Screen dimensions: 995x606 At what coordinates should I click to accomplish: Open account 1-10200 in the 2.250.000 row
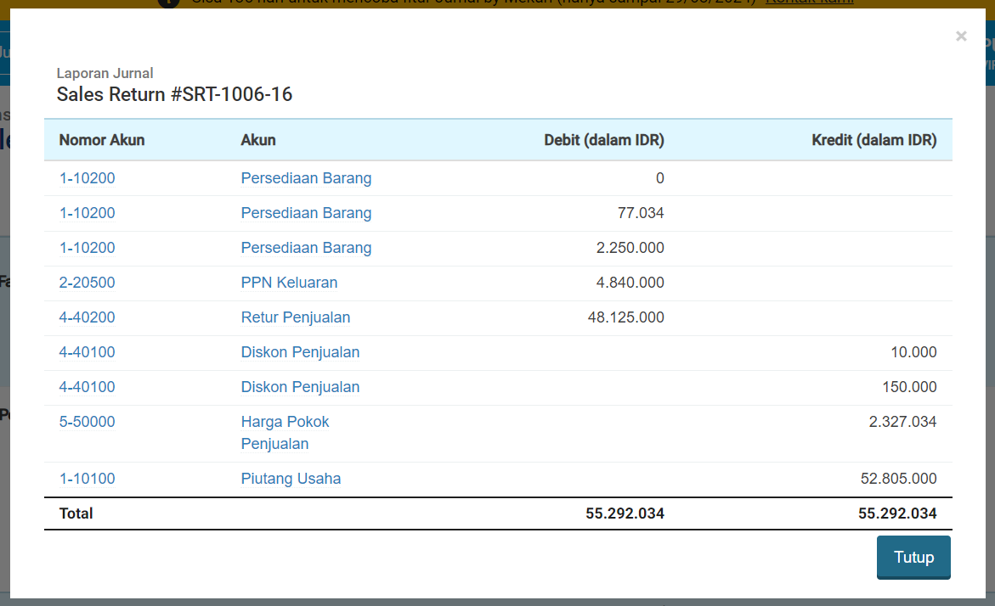[87, 248]
